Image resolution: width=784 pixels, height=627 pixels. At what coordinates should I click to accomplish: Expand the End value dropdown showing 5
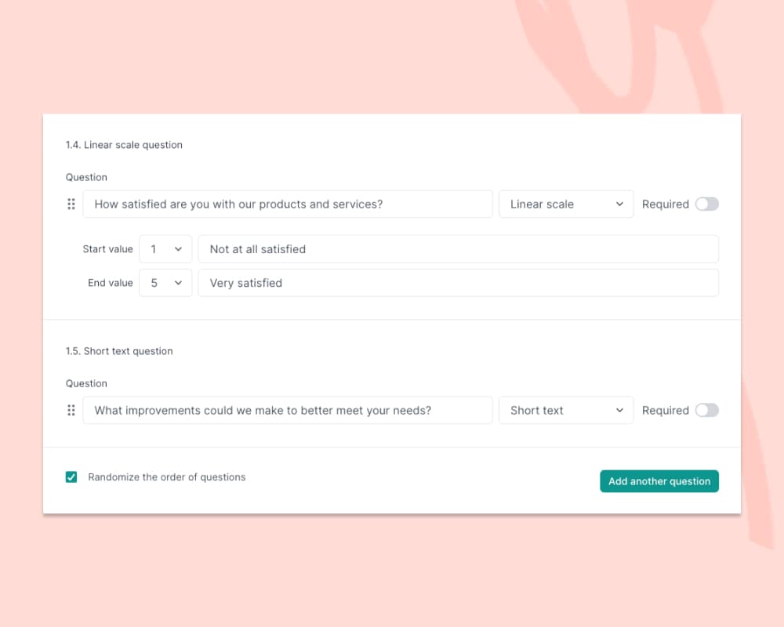(165, 283)
